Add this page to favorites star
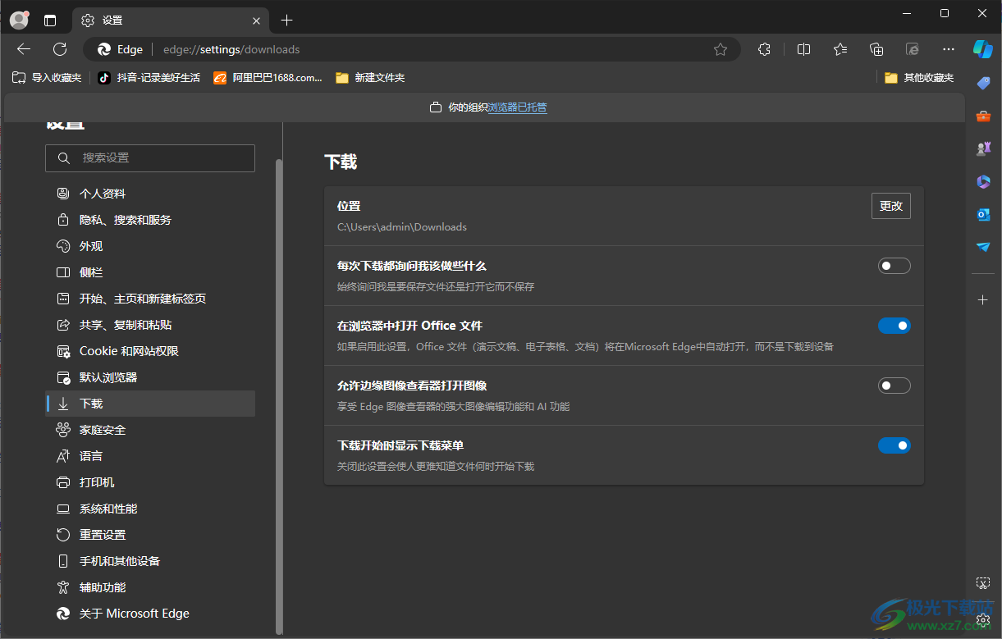This screenshot has height=639, width=1002. pos(721,49)
